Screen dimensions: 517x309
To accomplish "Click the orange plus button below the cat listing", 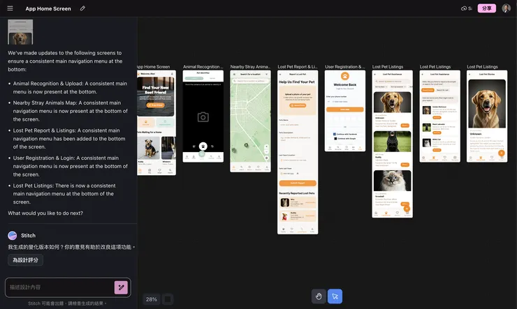I will coord(407,209).
